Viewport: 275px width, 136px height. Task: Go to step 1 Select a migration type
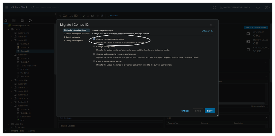point(77,30)
